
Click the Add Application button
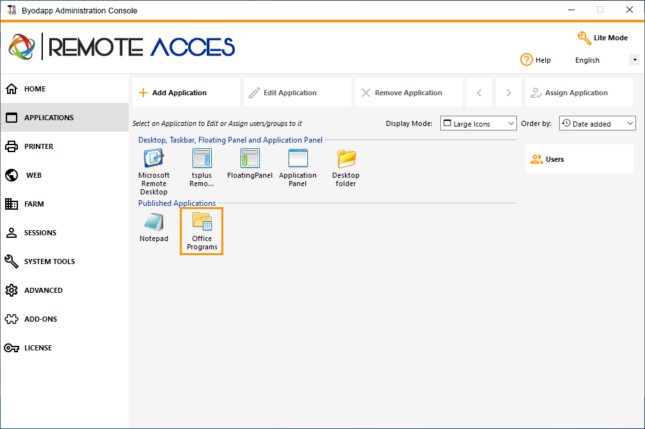point(186,93)
